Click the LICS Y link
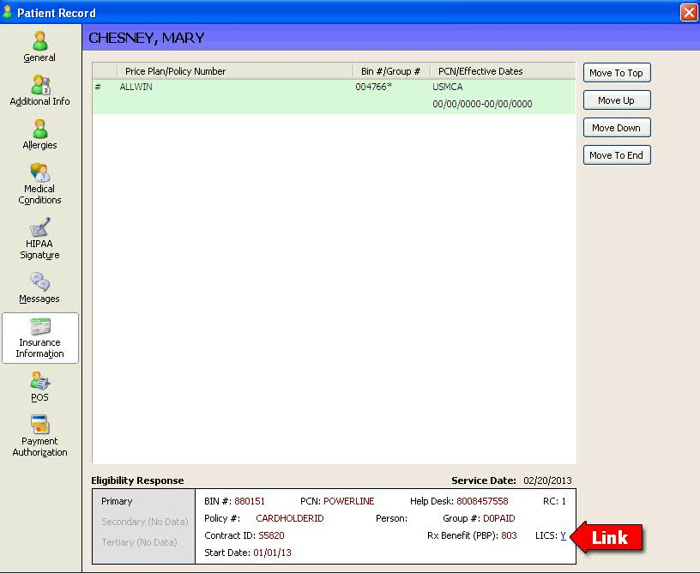 563,535
